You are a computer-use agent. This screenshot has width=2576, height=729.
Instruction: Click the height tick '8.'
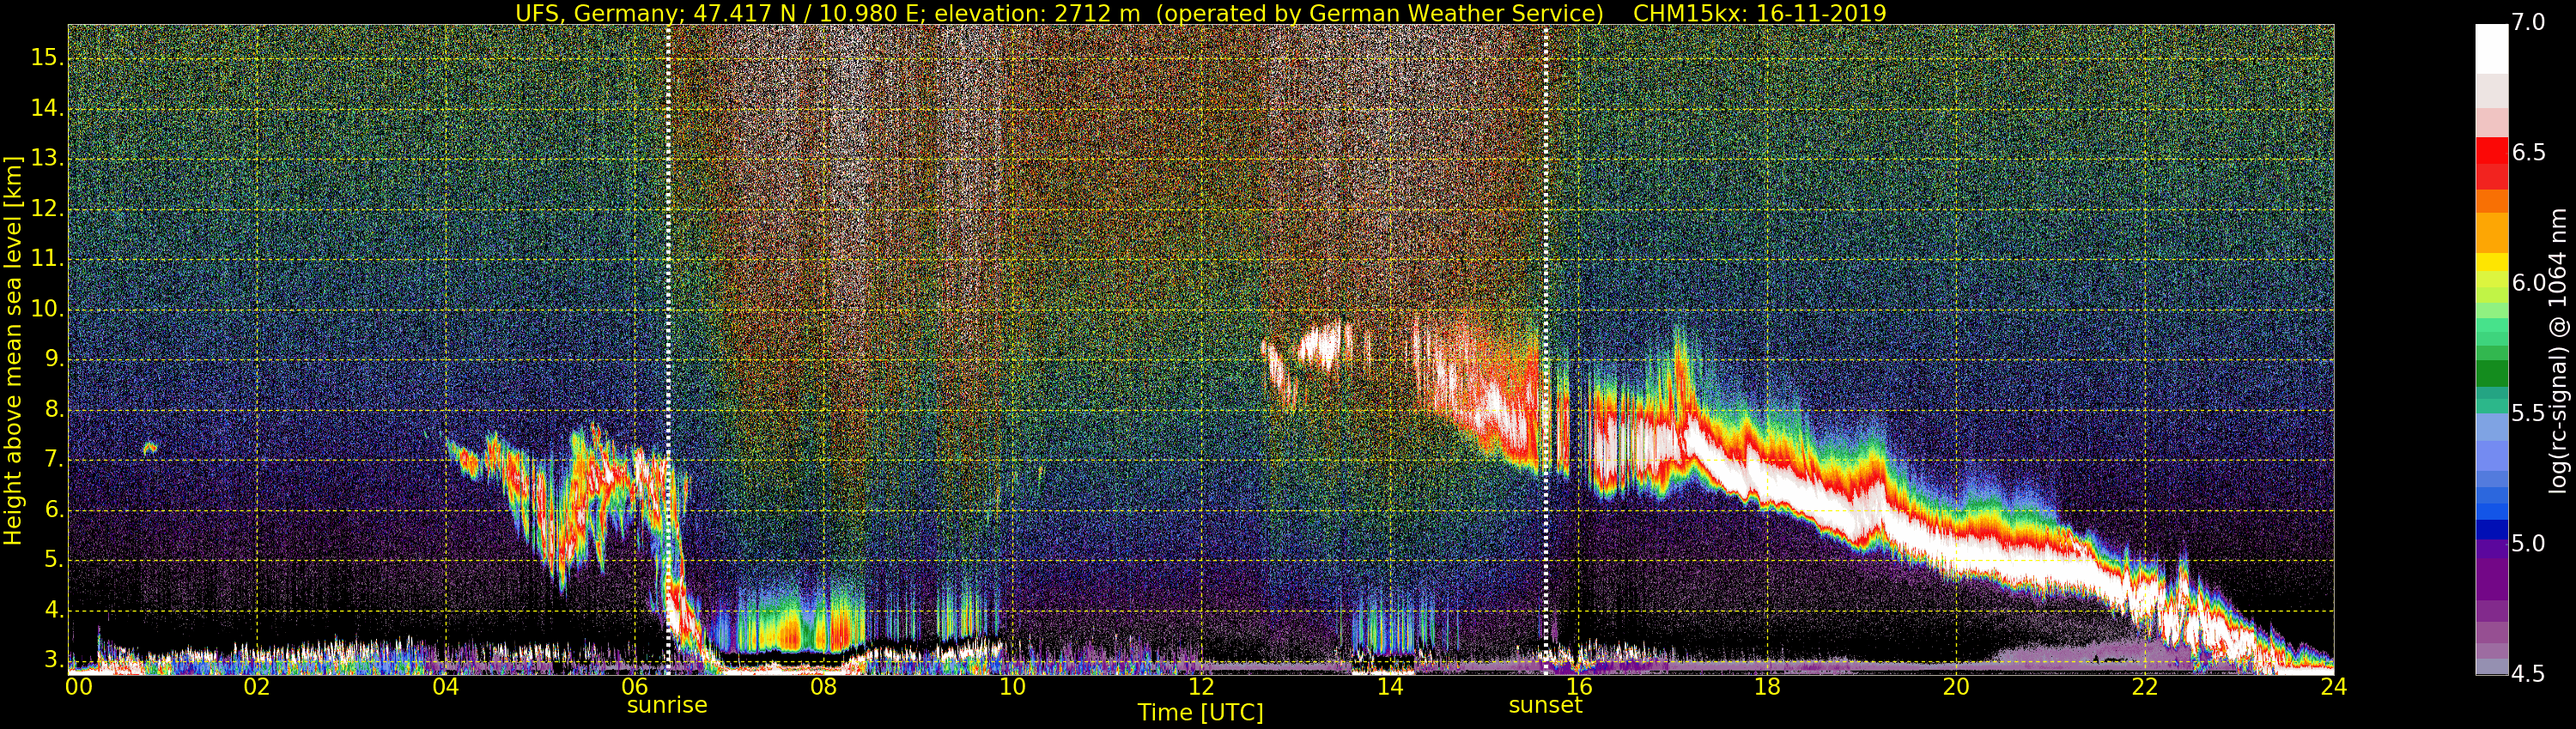point(54,409)
